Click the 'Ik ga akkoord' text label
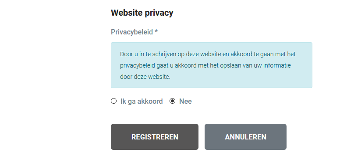Image resolution: width=340 pixels, height=163 pixels. click(142, 102)
